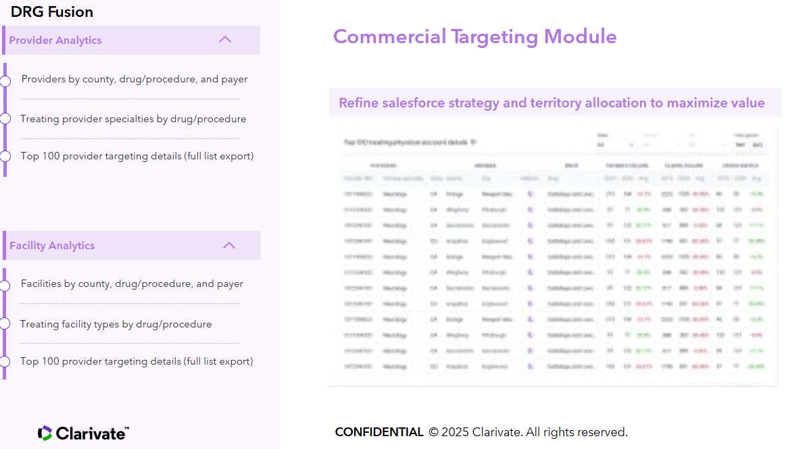
Task: Select circle beside Top 100 under Facility Analytics
Action: coord(5,361)
